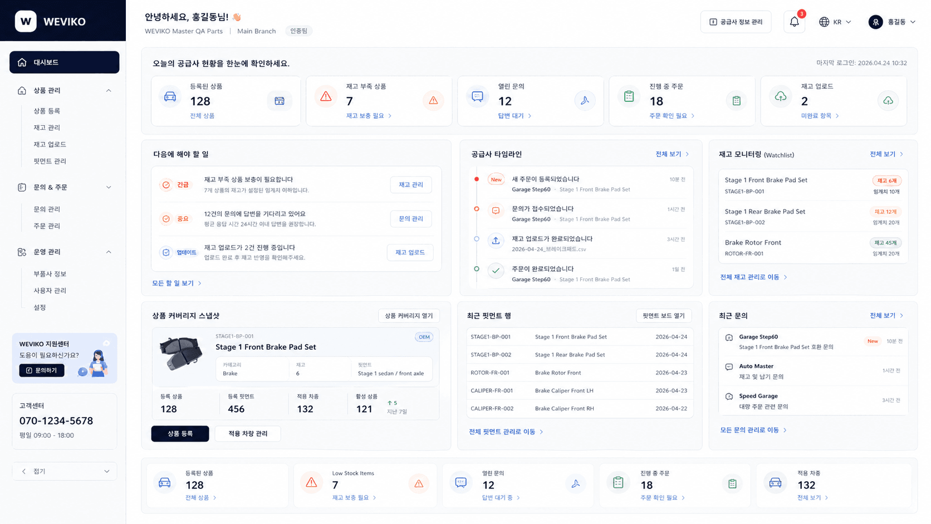The height and width of the screenshot is (524, 931).
Task: Open 사용자 관리 sidebar menu item
Action: 50,291
